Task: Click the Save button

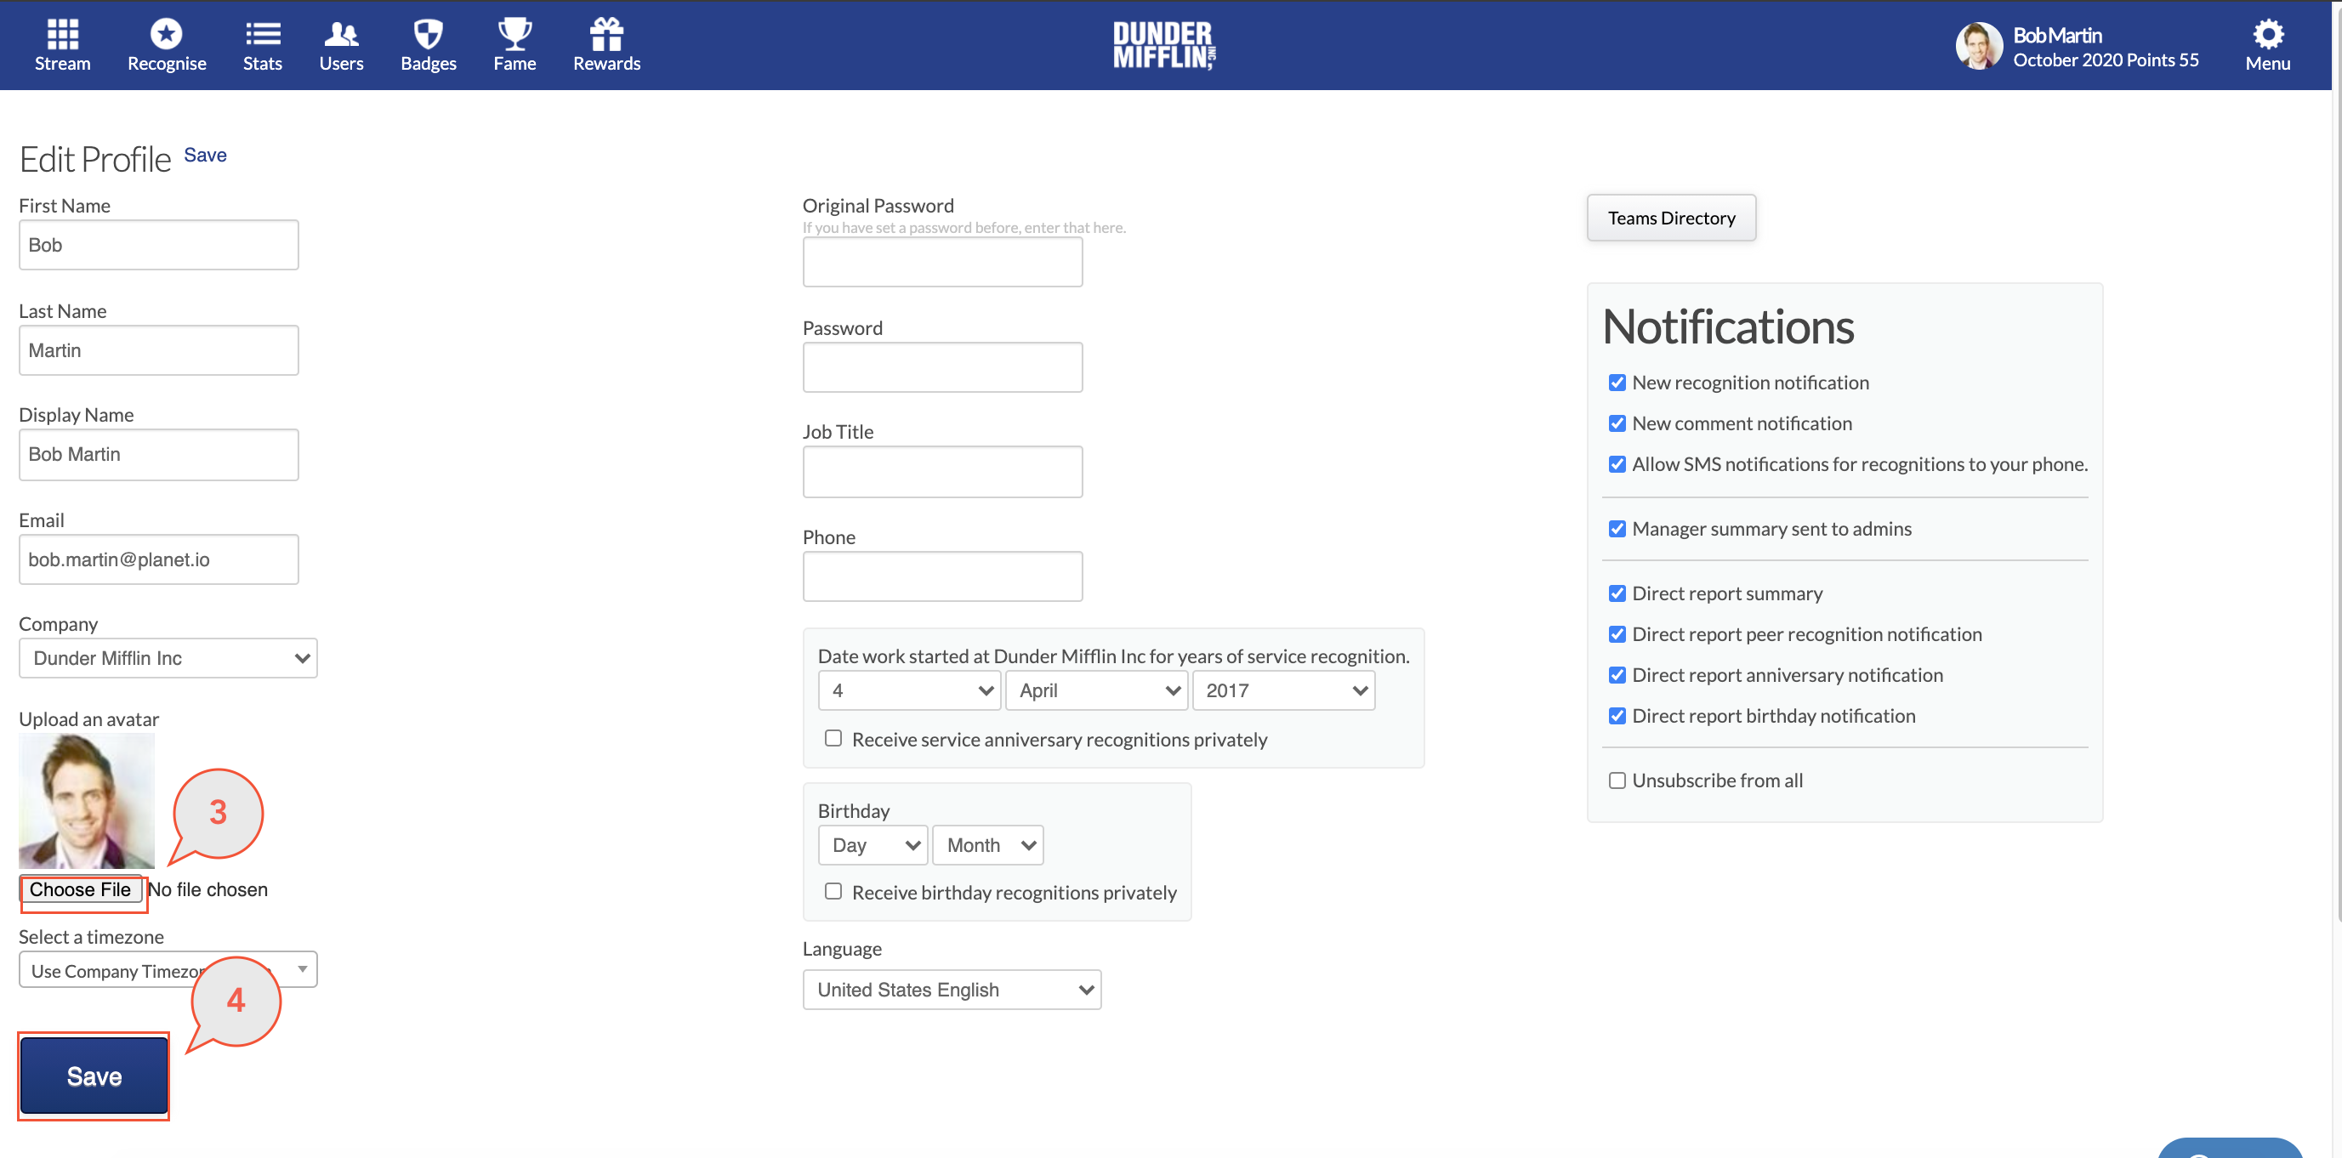Action: click(93, 1076)
